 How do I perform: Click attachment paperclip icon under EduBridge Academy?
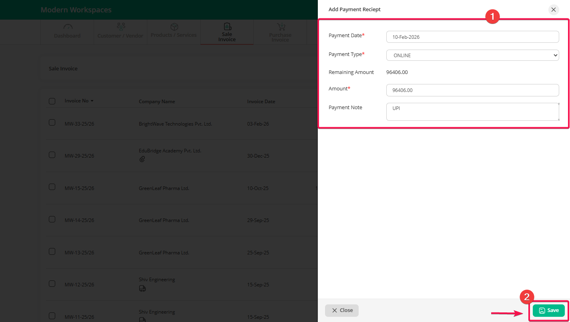click(142, 159)
